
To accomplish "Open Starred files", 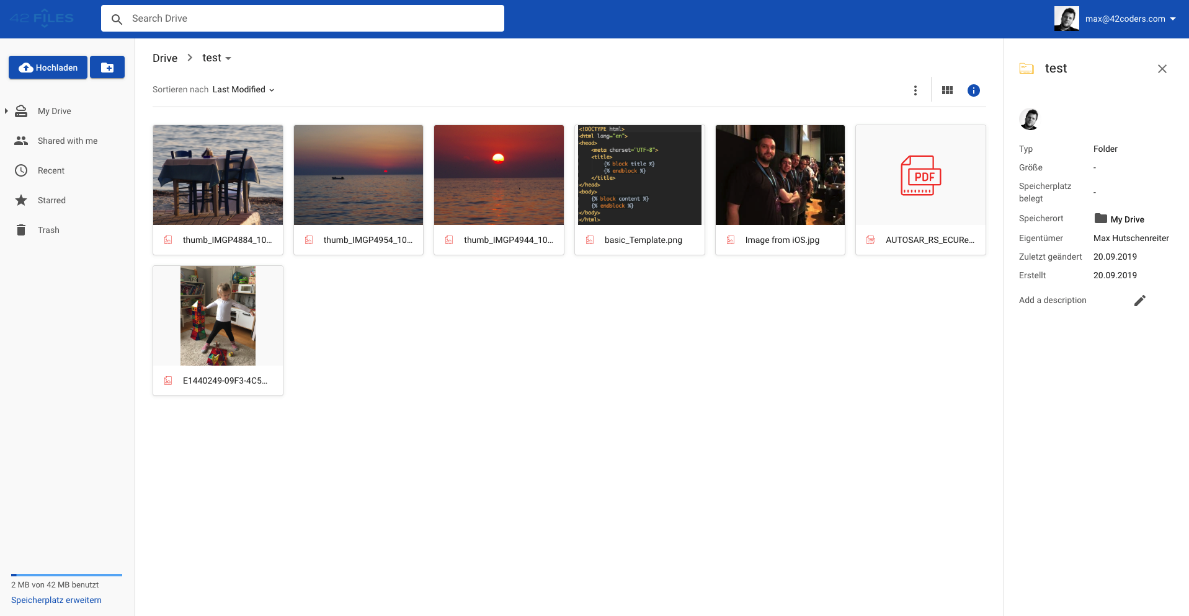I will (x=51, y=200).
